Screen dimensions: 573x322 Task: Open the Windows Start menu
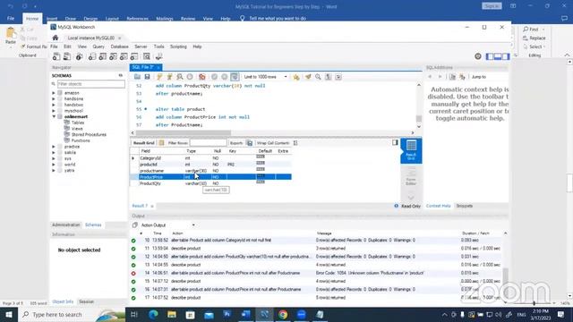pos(8,314)
